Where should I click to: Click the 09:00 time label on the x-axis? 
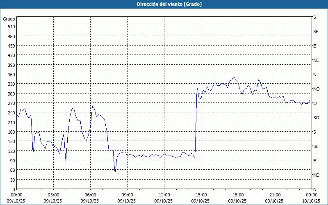click(x=127, y=195)
